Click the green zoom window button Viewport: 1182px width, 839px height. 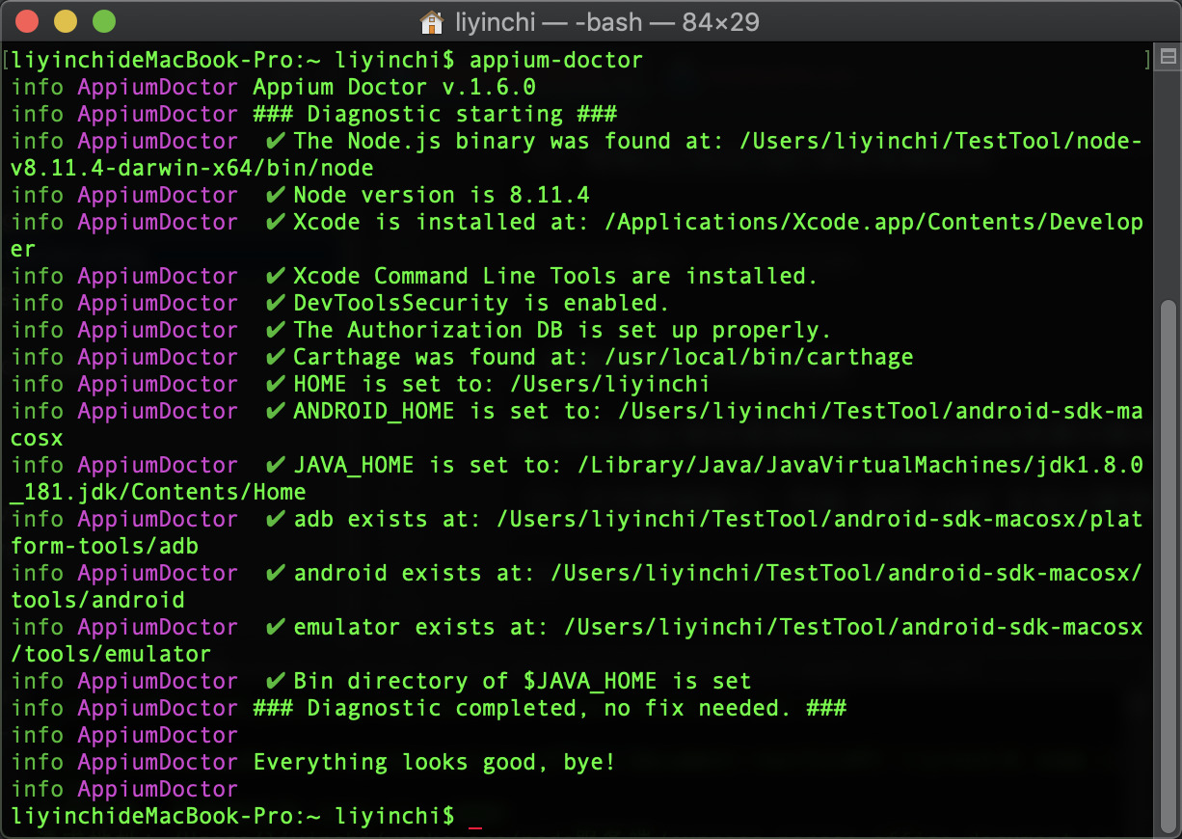103,20
